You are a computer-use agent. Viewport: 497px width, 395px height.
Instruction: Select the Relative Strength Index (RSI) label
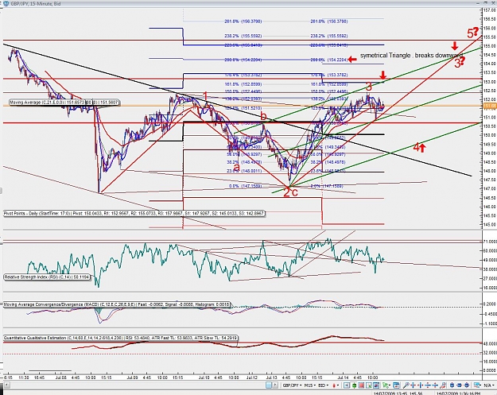[x=47, y=277]
